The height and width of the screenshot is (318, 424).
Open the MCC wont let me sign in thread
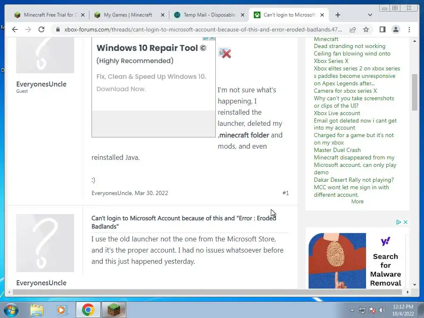(351, 191)
